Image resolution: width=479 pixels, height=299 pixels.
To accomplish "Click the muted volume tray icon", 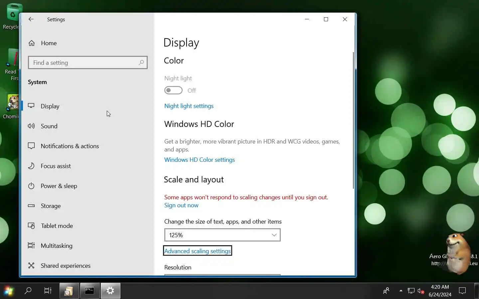I will [421, 291].
